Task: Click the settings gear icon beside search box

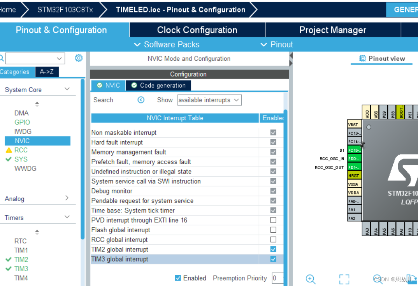Action: (x=79, y=58)
